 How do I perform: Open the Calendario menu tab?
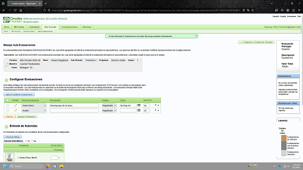pos(34,27)
